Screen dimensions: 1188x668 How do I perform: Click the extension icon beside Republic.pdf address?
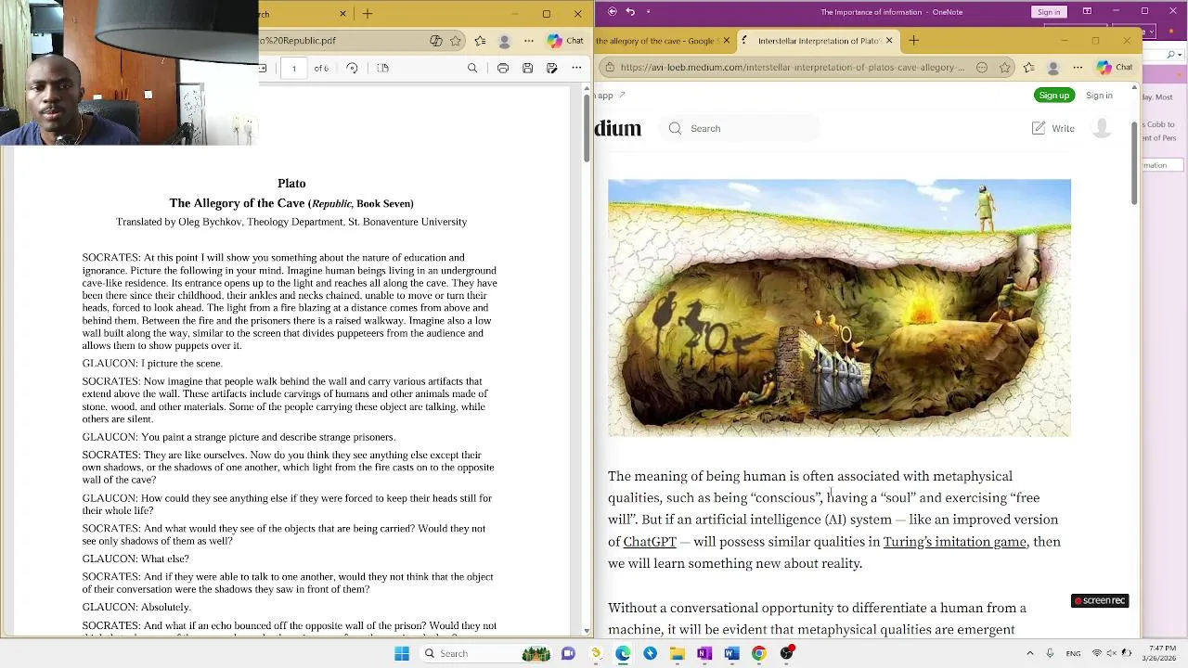click(436, 41)
